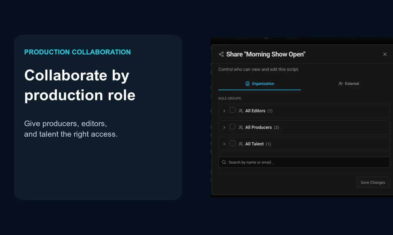Click the group icon next to All Producers
The width and height of the screenshot is (393, 235).
[241, 127]
